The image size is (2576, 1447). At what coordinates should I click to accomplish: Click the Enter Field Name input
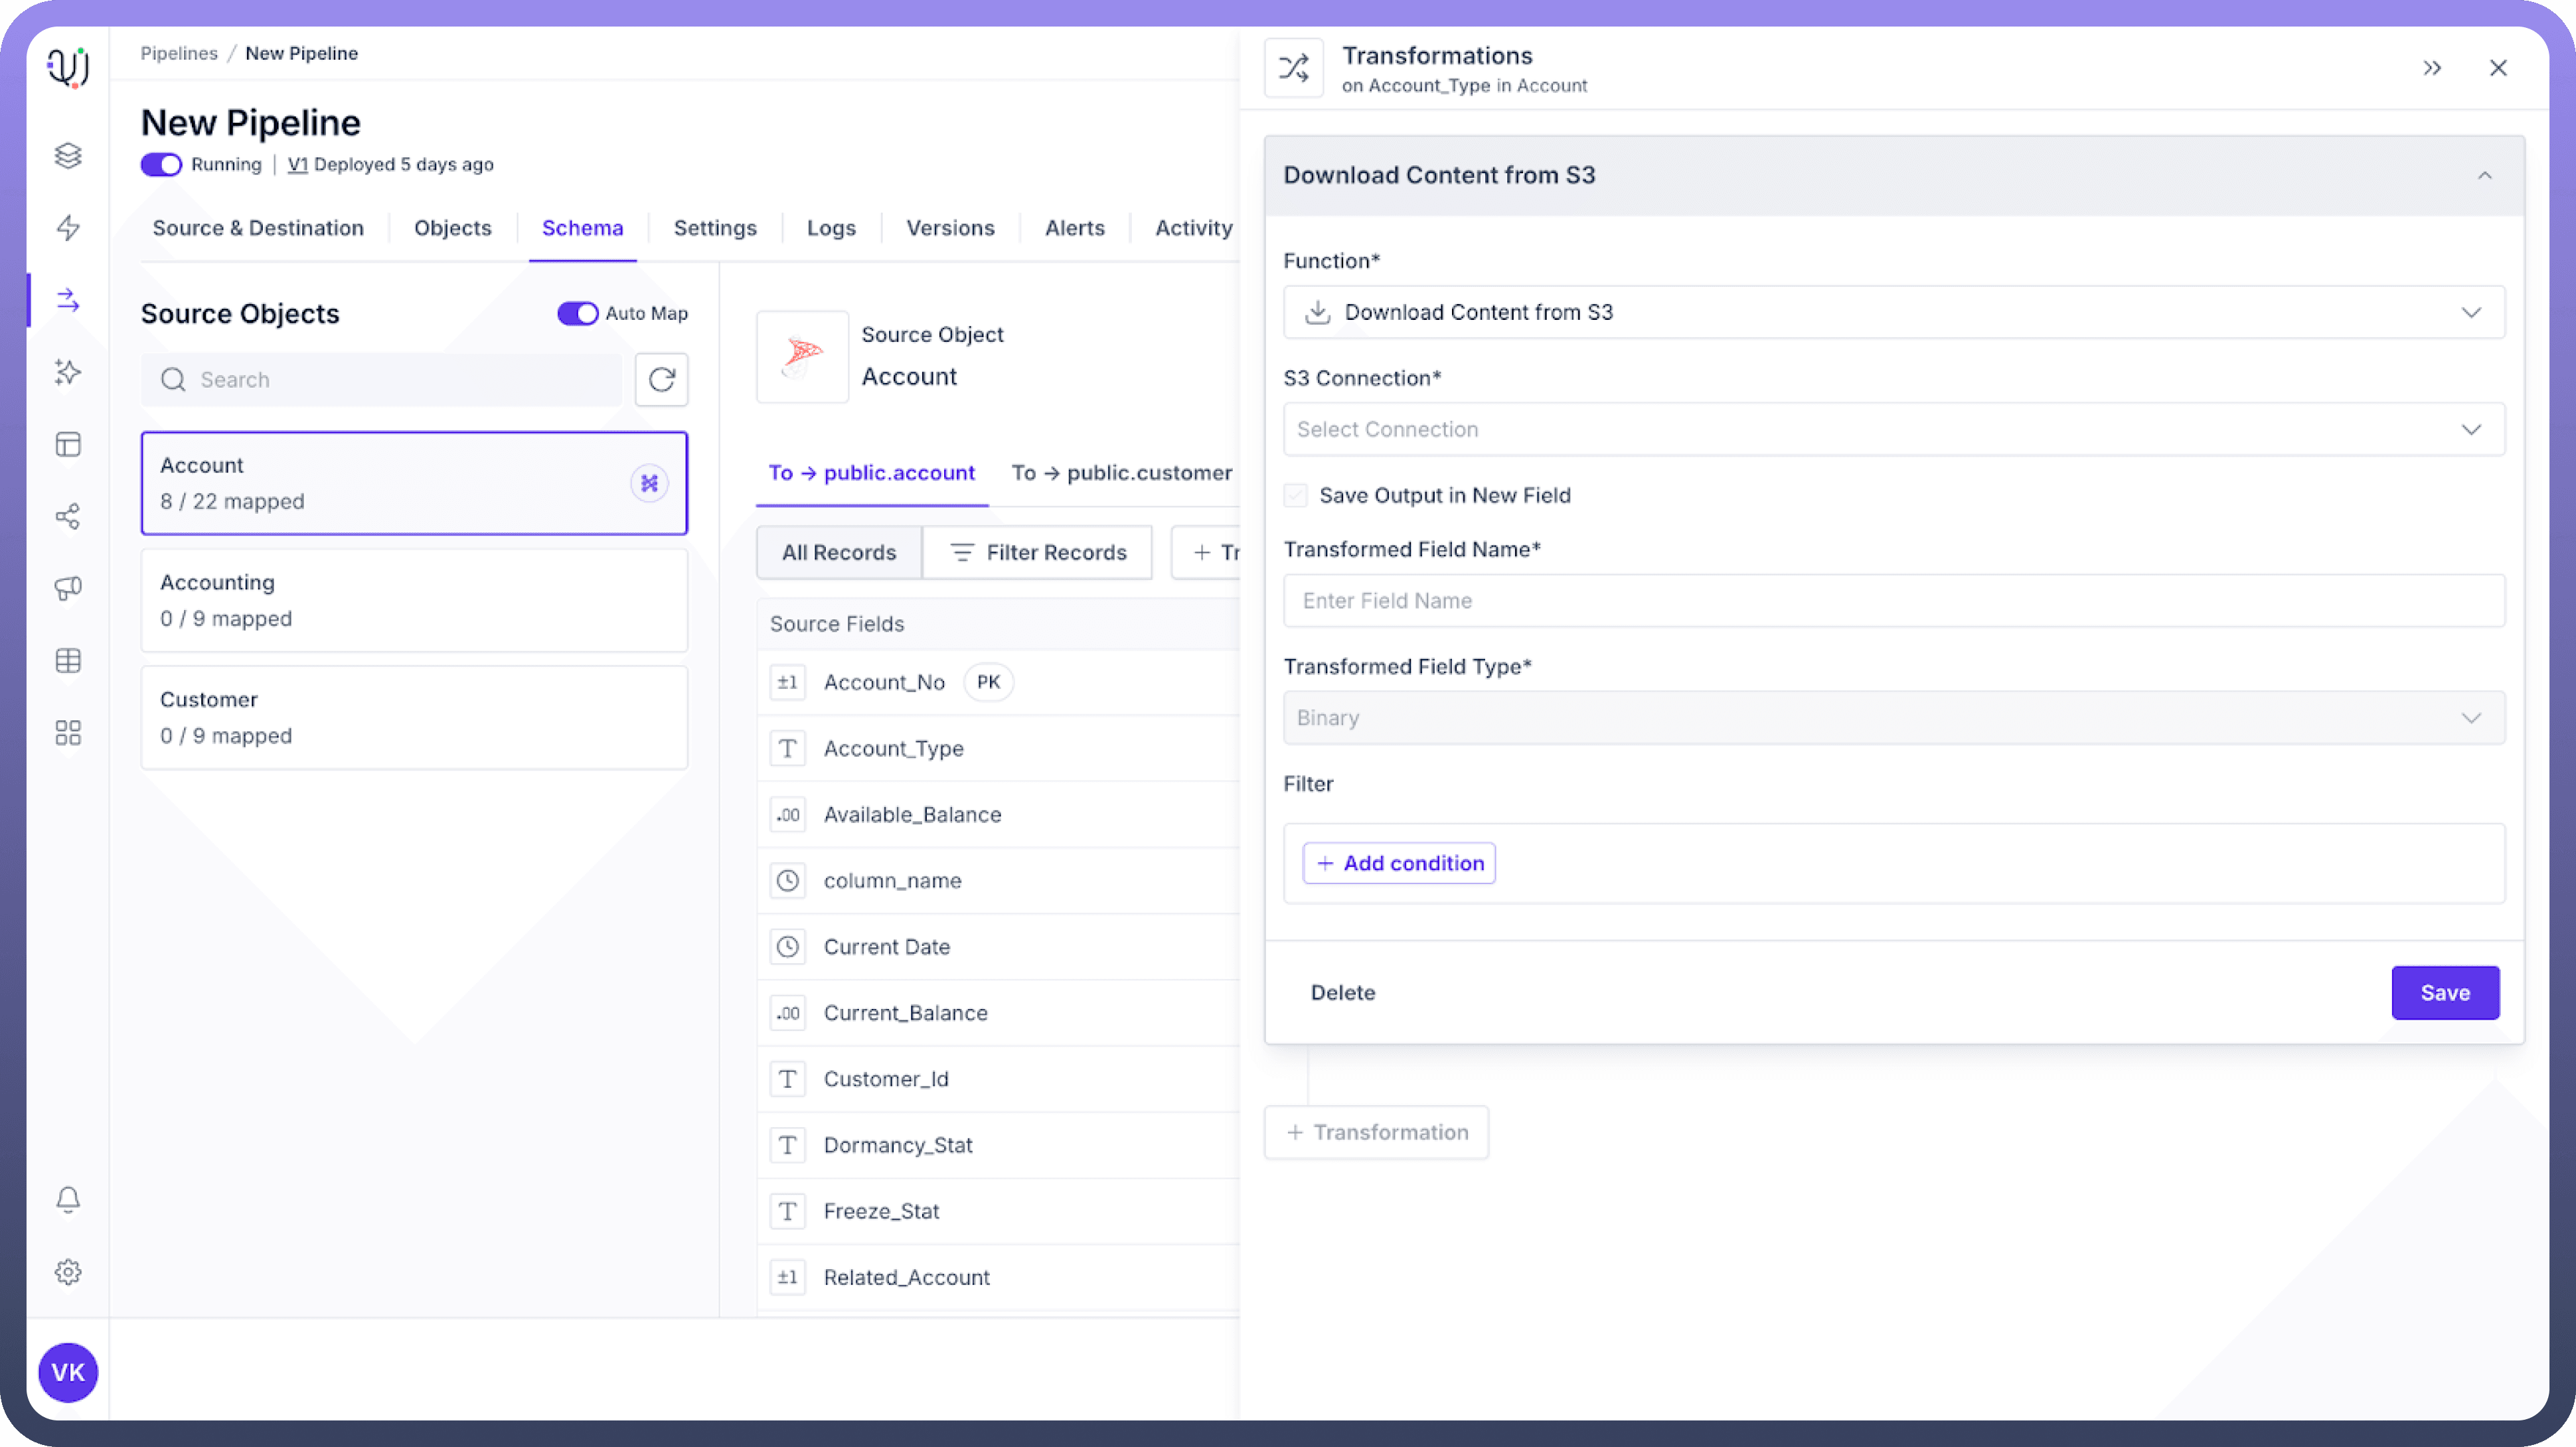tap(1893, 601)
